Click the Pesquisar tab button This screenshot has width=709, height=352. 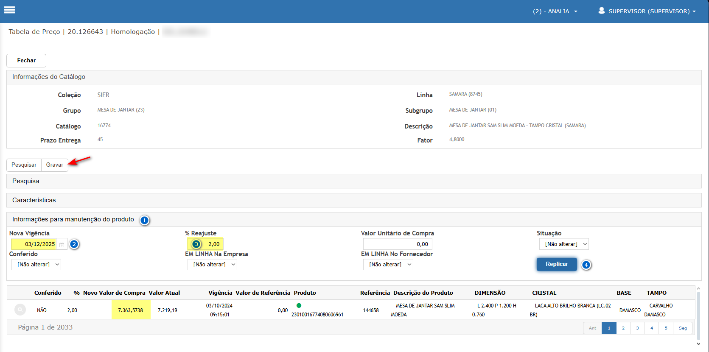click(24, 165)
